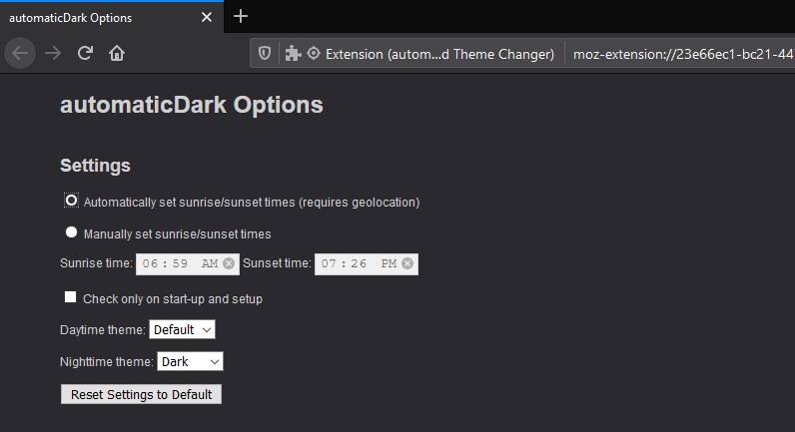Viewport: 795px width, 432px height.
Task: Clear the Sunrise time field
Action: click(229, 263)
